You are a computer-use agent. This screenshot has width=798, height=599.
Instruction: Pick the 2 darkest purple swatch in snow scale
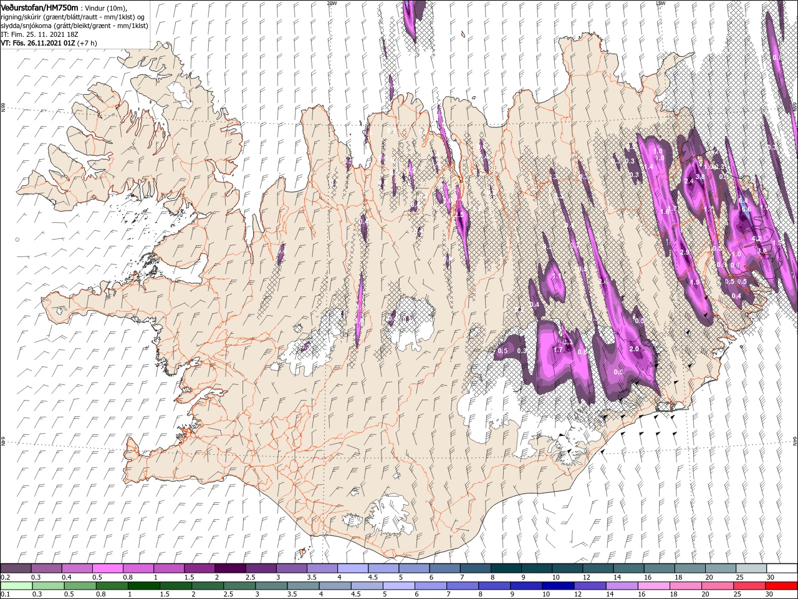230,568
